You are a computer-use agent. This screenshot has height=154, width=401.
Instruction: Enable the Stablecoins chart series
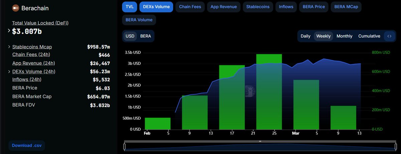pos(258,7)
